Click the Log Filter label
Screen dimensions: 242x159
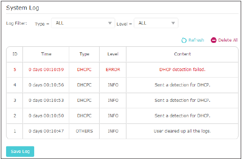[16, 23]
